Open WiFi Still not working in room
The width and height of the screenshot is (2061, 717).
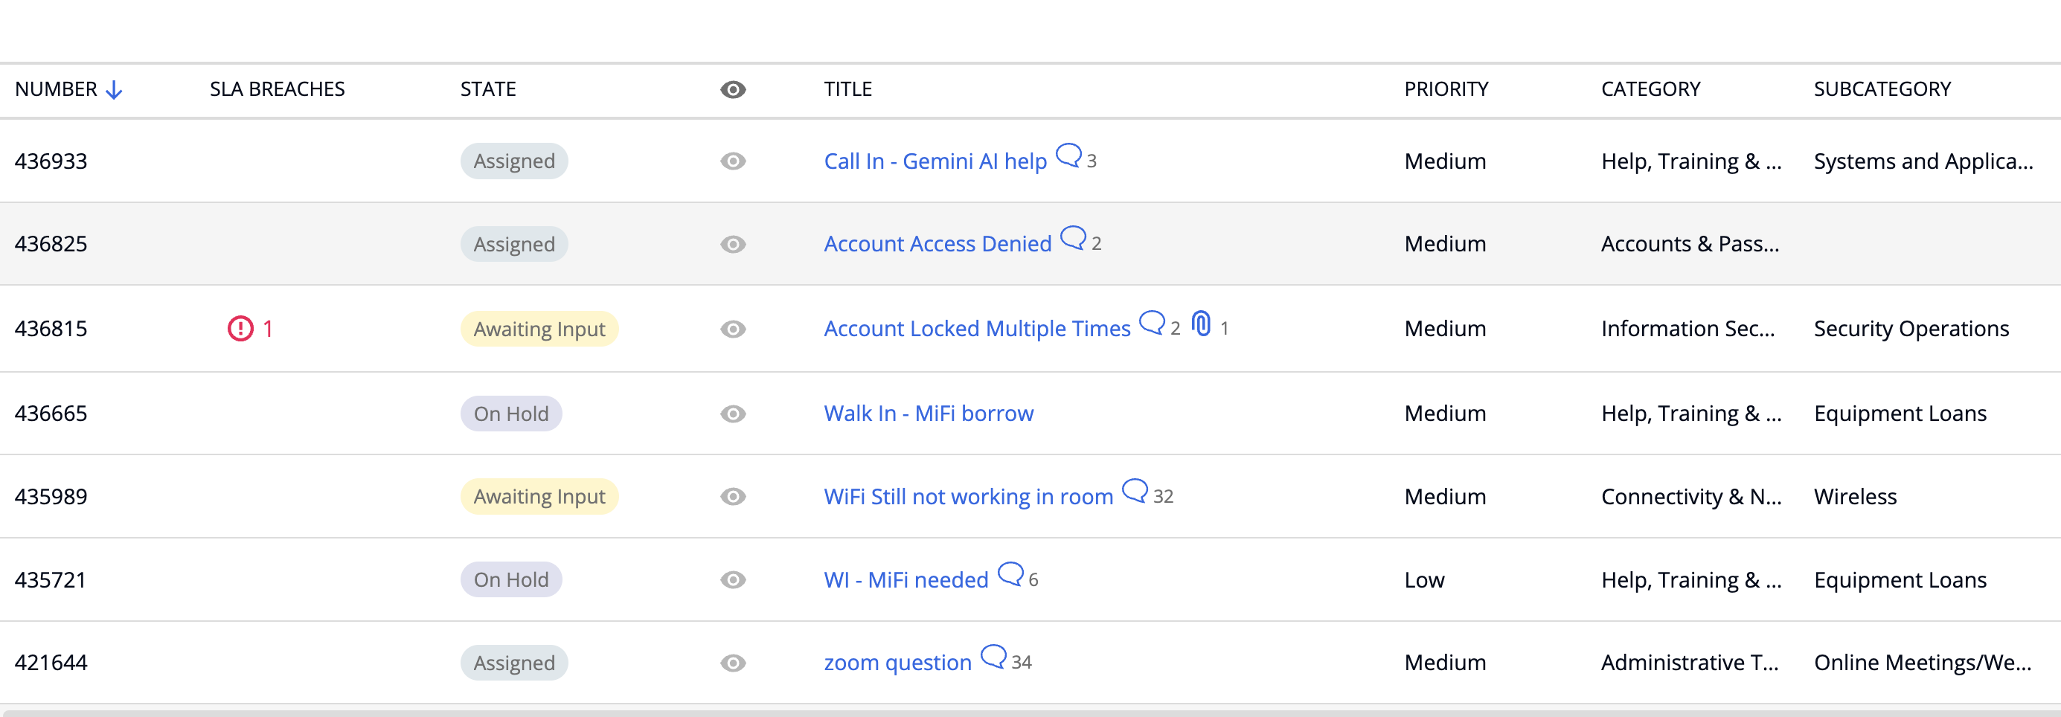tap(968, 497)
